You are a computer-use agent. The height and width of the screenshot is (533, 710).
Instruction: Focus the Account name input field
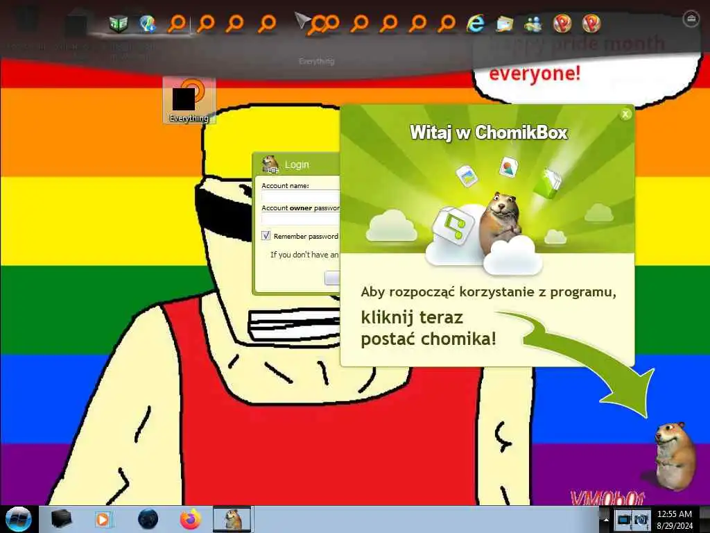(x=301, y=196)
